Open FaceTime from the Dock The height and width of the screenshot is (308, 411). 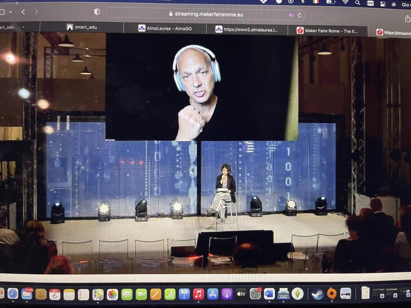tap(141, 295)
